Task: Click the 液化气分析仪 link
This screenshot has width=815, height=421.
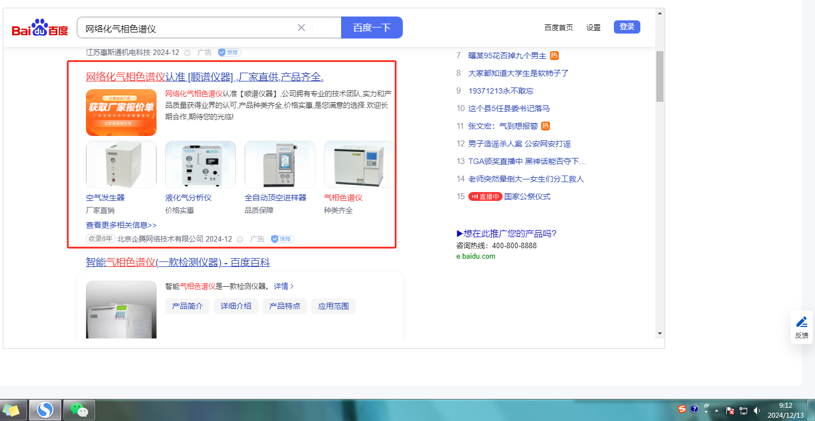Action: [188, 198]
